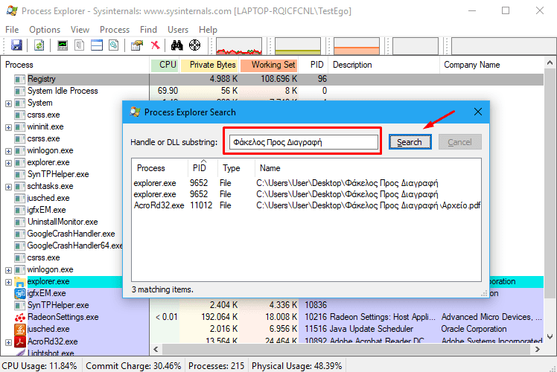This screenshot has width=557, height=372.
Task: Expand the first winlogon.exe node
Action: (x=8, y=151)
